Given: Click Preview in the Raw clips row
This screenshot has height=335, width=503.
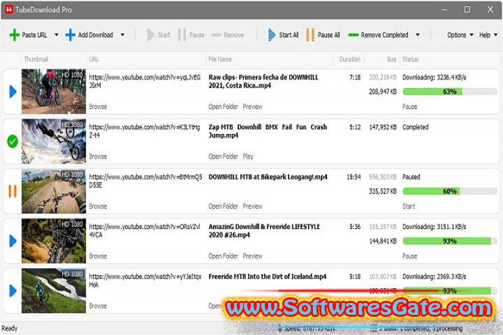Looking at the screenshot, I should coord(252,107).
